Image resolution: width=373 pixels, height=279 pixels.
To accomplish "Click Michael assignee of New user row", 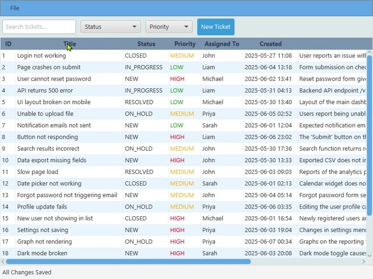I will [213, 219].
